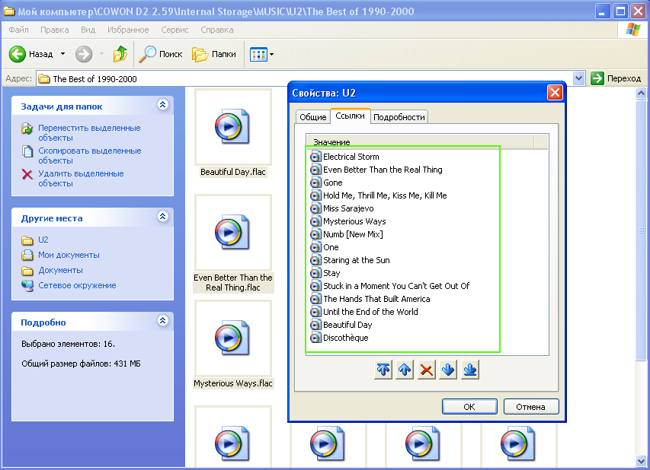Screen dimensions: 650x470
Task: Open Search (Поиск) in toolbar
Action: (161, 54)
